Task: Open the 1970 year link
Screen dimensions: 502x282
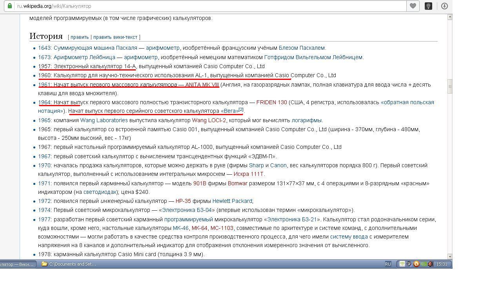Action: pos(45,165)
